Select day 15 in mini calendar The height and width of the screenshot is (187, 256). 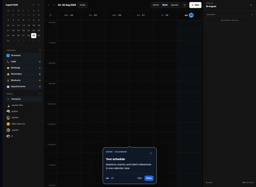34,26
